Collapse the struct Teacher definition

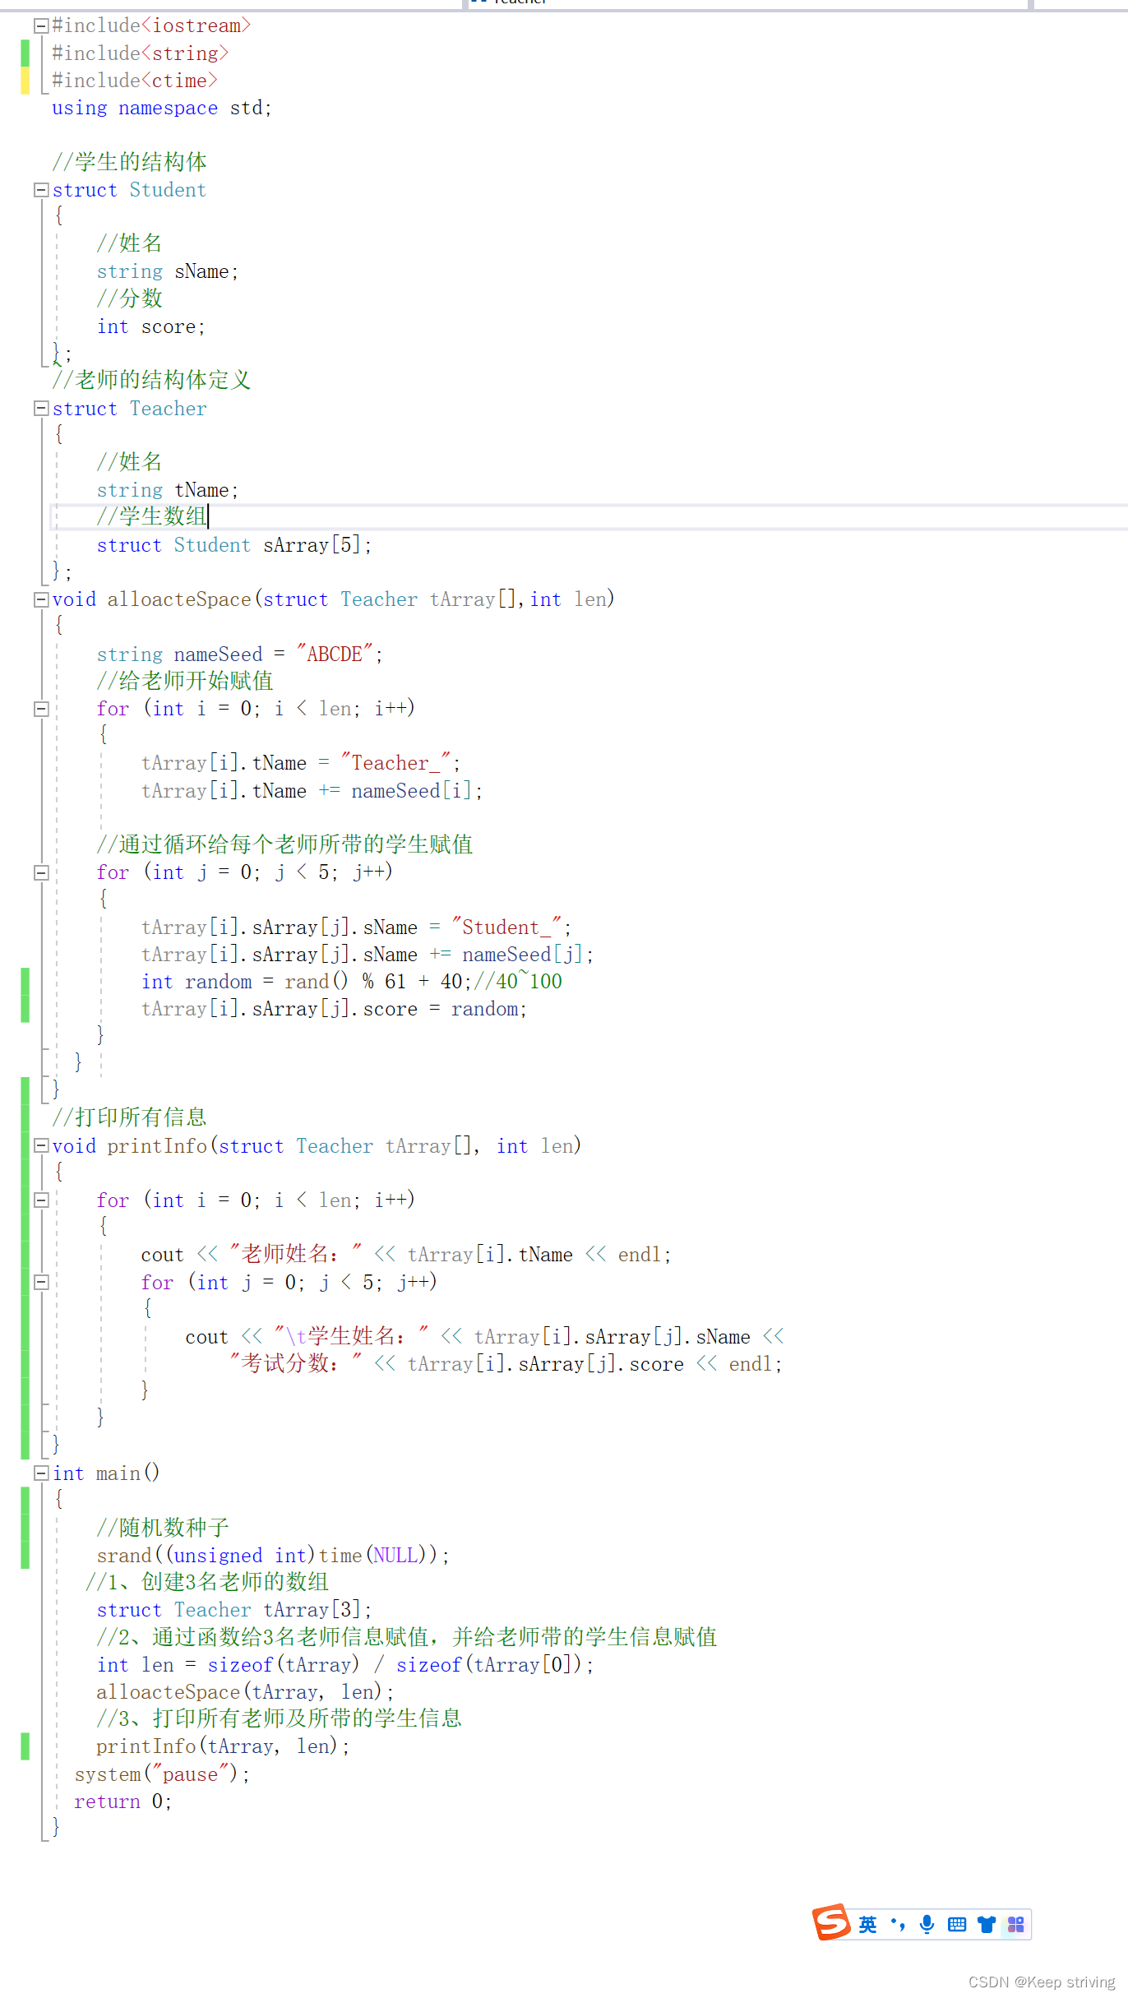click(40, 409)
